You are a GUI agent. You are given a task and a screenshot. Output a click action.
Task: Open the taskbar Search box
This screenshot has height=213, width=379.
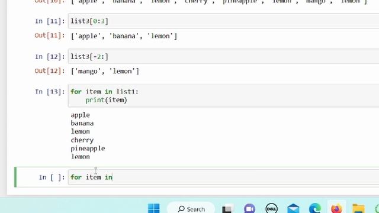coord(191,209)
